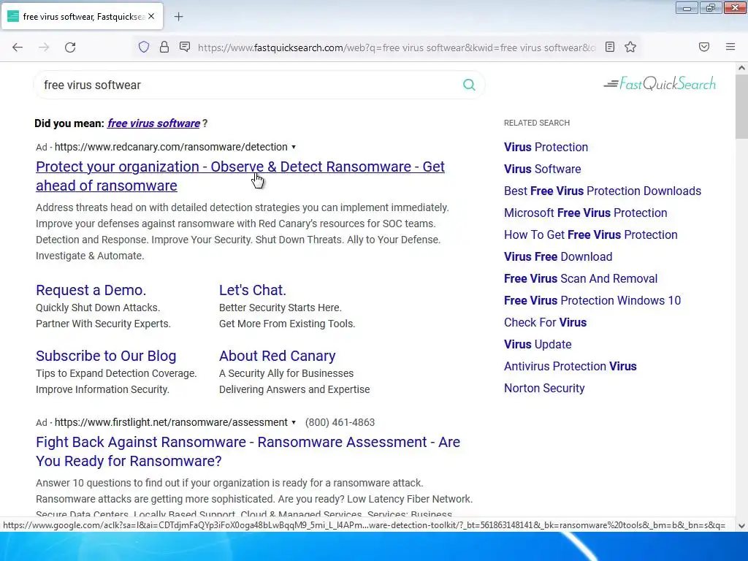748x561 pixels.
Task: Click the scrollbar up arrow
Action: (741, 68)
